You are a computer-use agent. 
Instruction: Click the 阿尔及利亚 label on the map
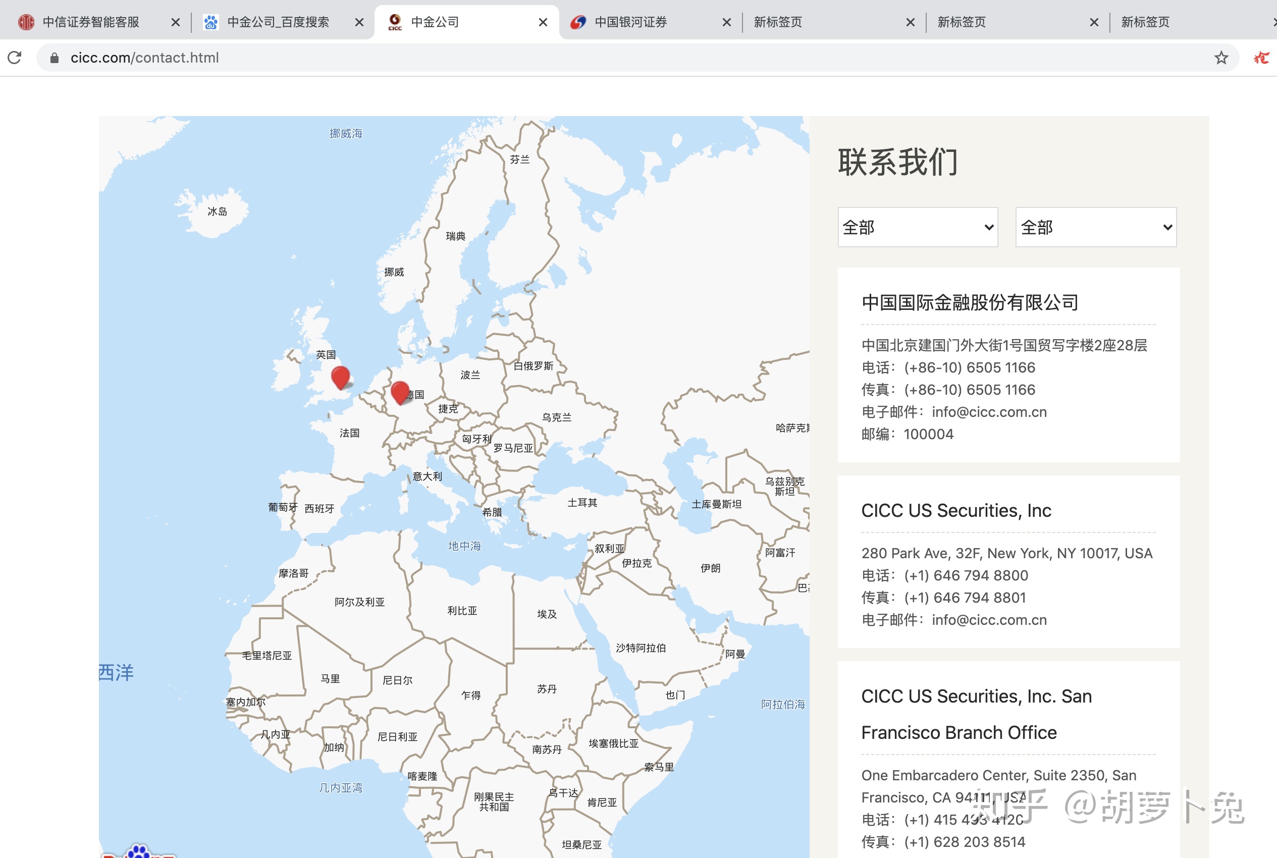pyautogui.click(x=359, y=602)
